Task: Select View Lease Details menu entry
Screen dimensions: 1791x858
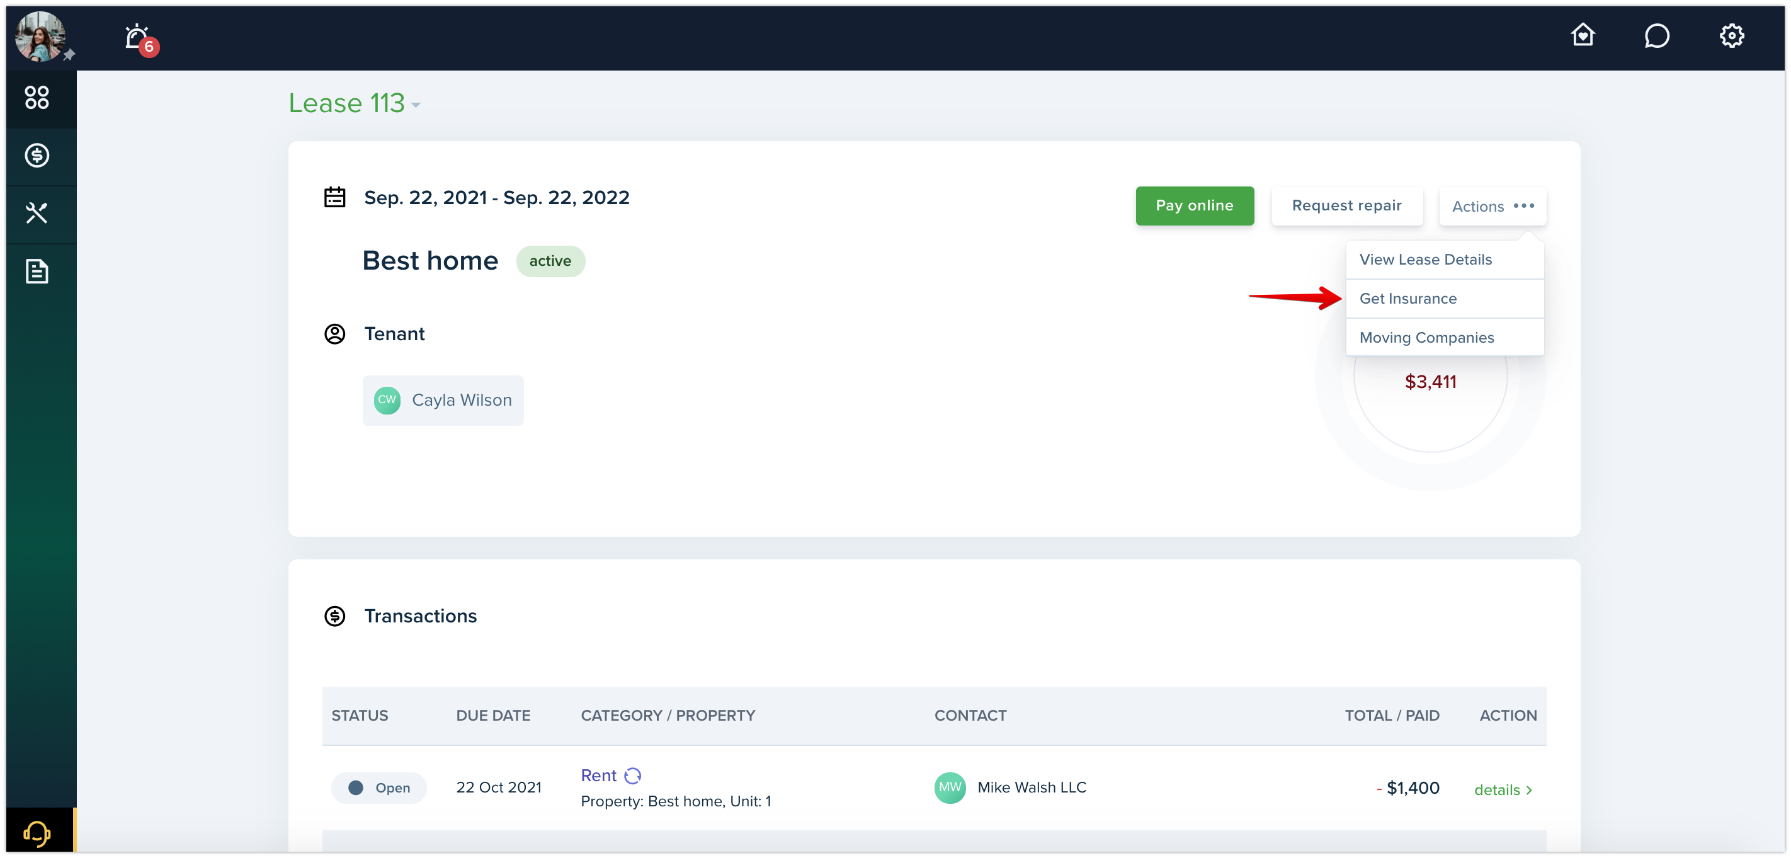Action: pos(1444,260)
